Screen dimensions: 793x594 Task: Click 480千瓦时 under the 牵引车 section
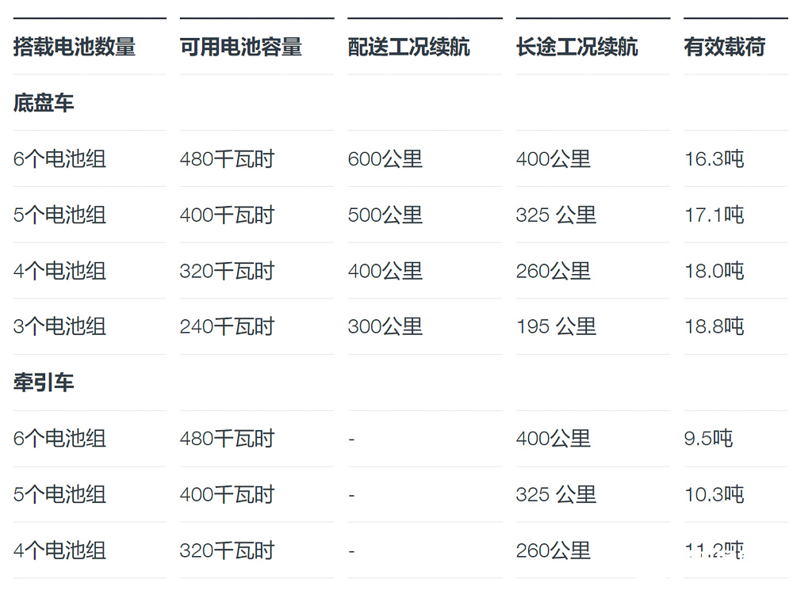227,438
